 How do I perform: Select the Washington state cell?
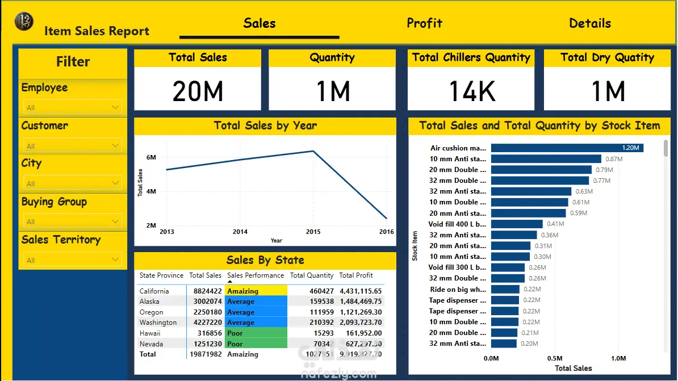tap(158, 322)
